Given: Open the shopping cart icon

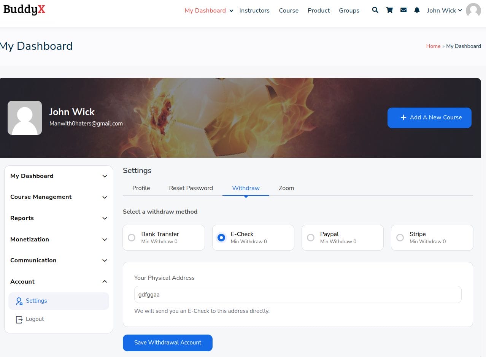Looking at the screenshot, I should 389,10.
